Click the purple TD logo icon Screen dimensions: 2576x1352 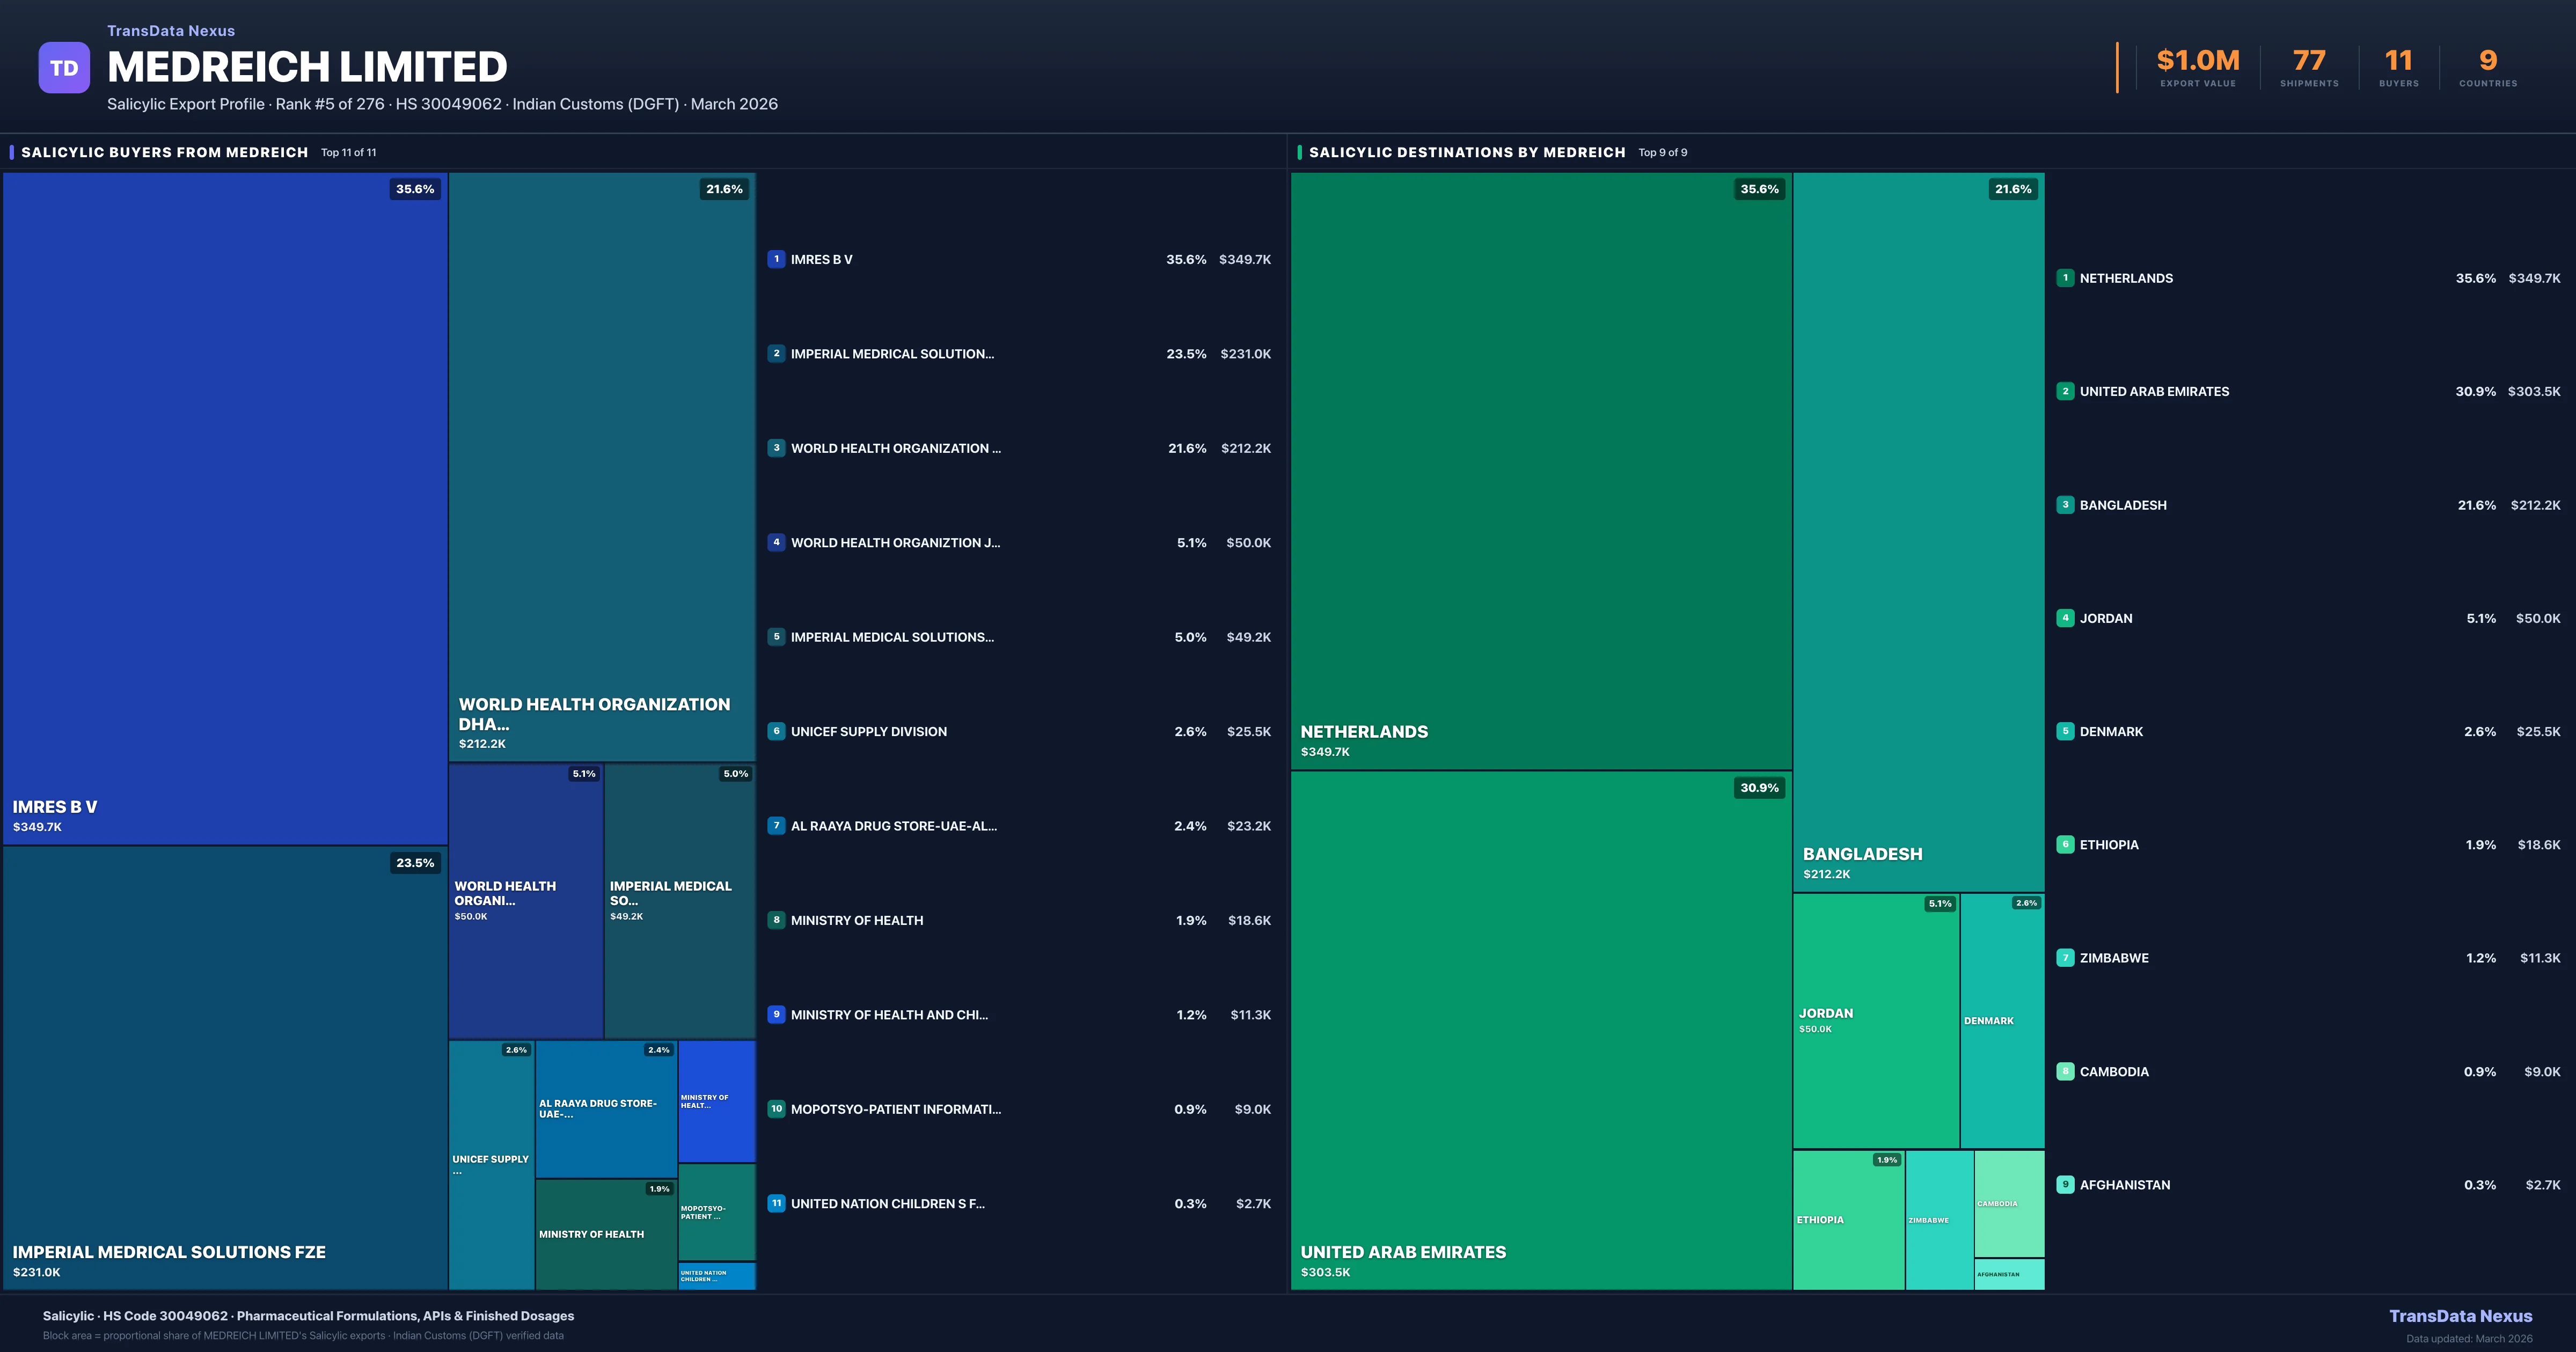coord(64,68)
